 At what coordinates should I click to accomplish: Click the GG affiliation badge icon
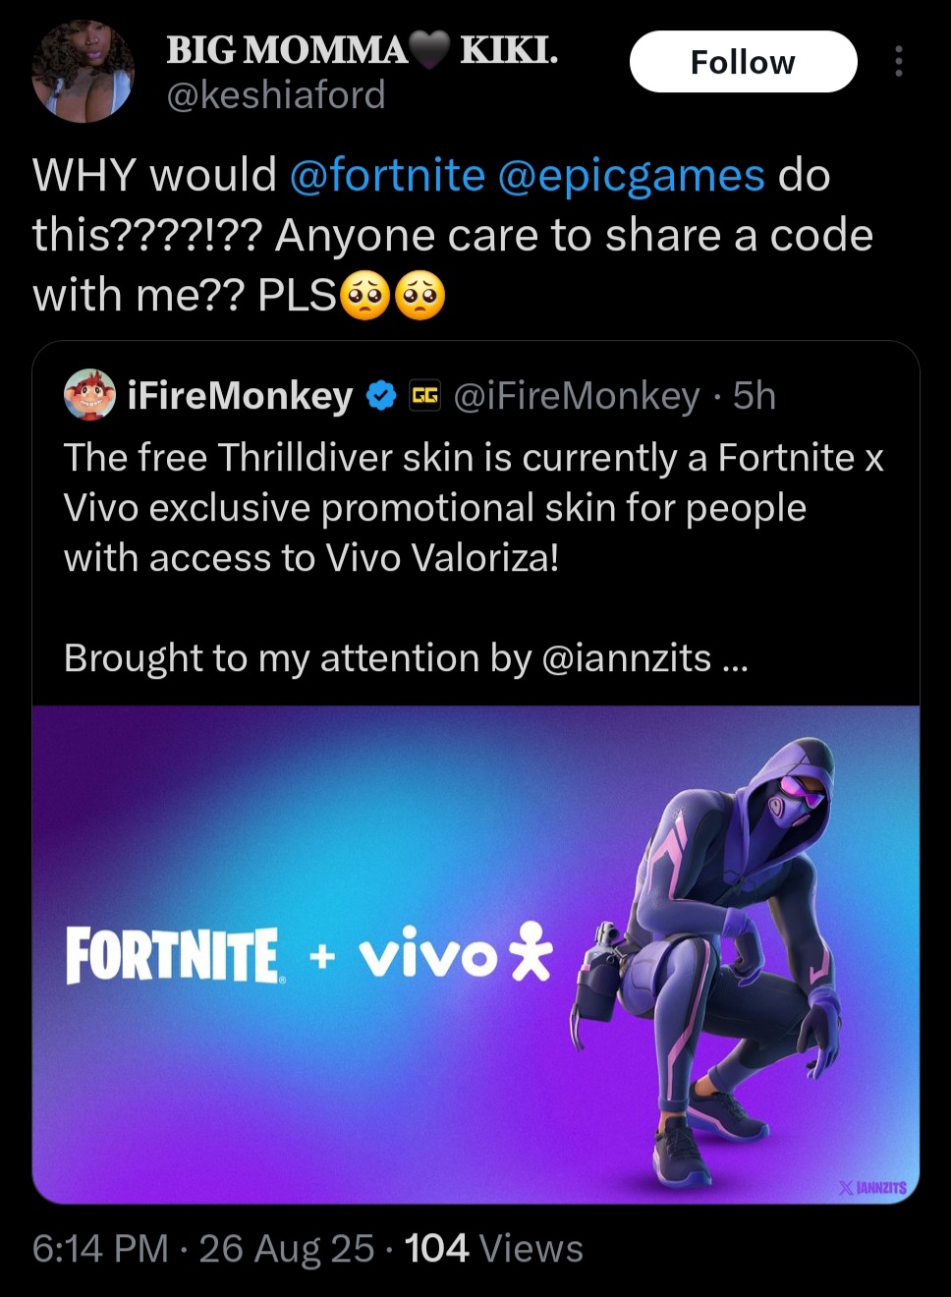[x=424, y=396]
